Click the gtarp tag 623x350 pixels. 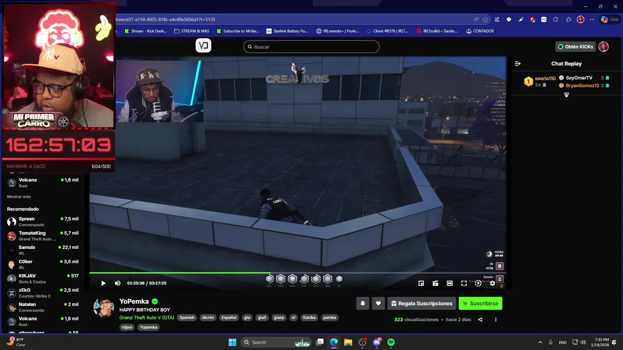(x=279, y=317)
